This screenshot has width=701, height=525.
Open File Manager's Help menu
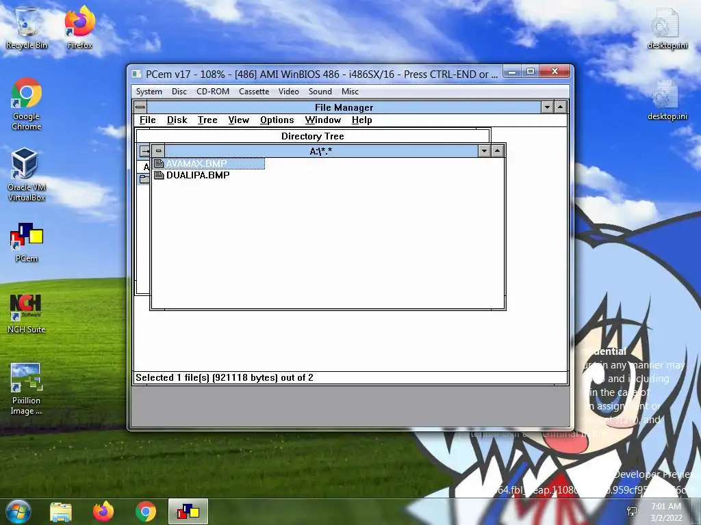click(361, 120)
